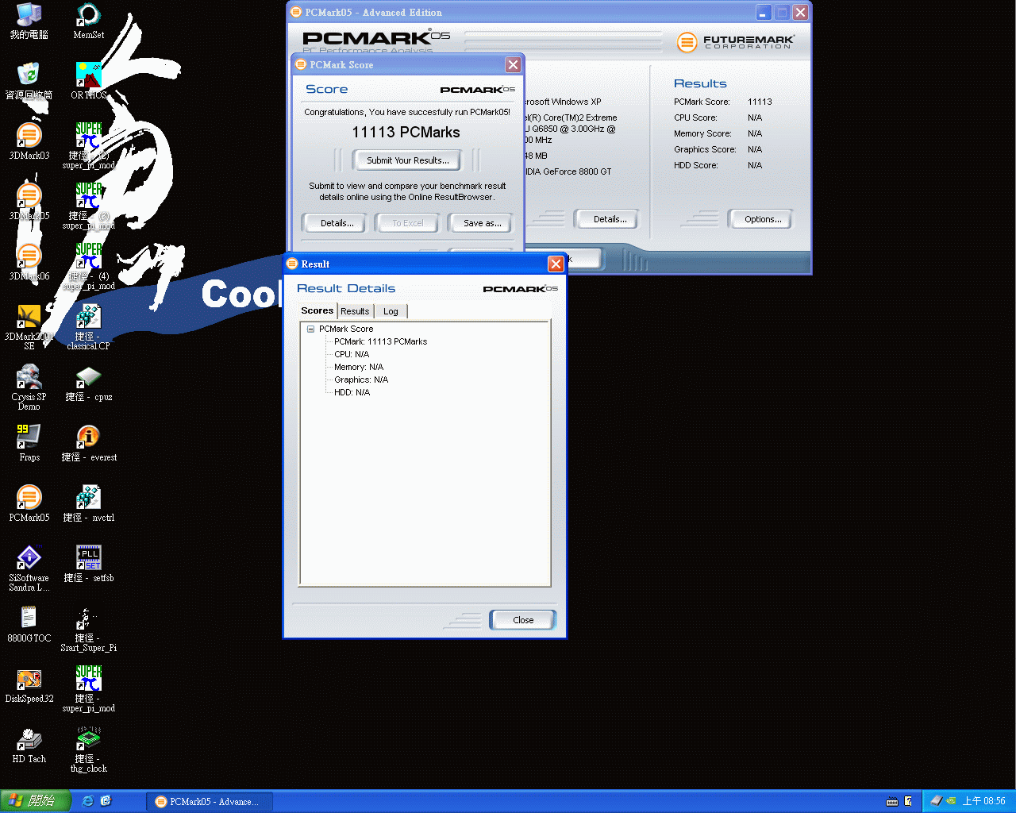1016x813 pixels.
Task: Launch the everest shortcut icon
Action: coord(88,443)
